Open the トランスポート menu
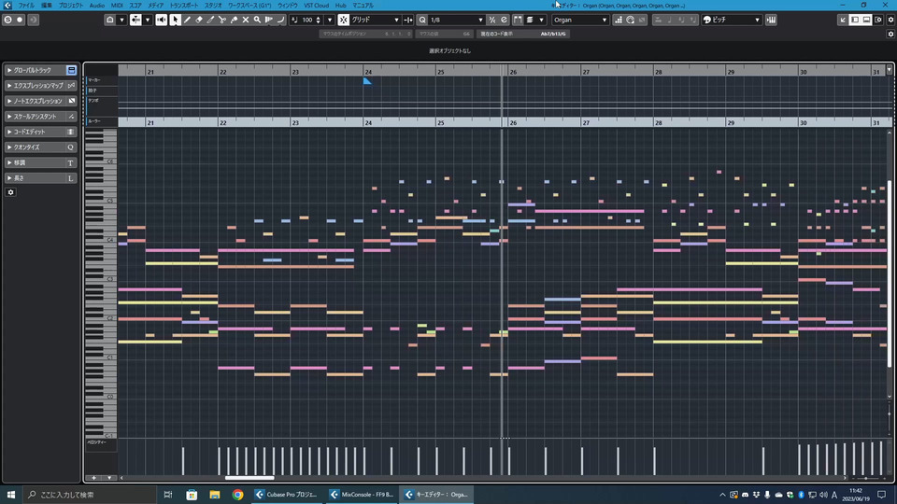 click(184, 6)
